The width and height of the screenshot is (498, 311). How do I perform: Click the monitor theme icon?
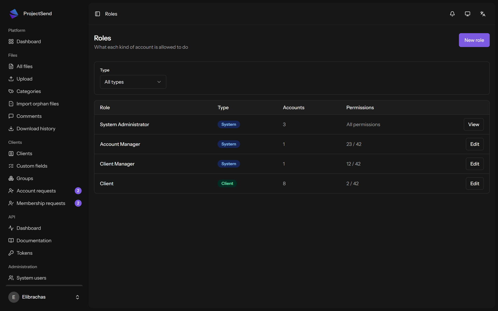(467, 14)
